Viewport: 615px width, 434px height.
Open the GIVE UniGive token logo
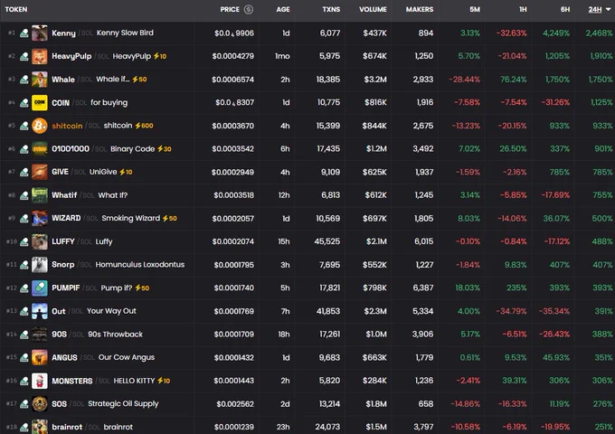pos(40,172)
